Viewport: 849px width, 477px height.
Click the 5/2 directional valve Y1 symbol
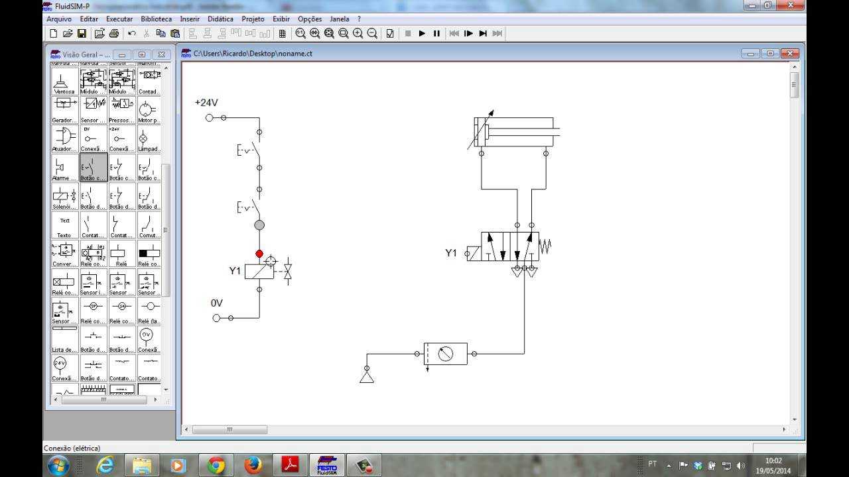pos(509,247)
